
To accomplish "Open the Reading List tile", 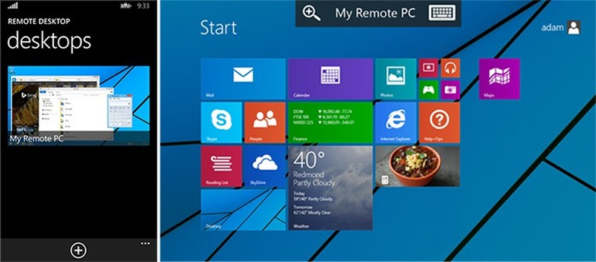I will pyautogui.click(x=221, y=166).
